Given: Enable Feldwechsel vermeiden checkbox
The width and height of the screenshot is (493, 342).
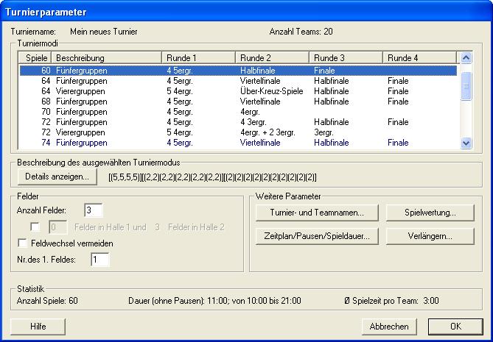Looking at the screenshot, I should [x=21, y=243].
